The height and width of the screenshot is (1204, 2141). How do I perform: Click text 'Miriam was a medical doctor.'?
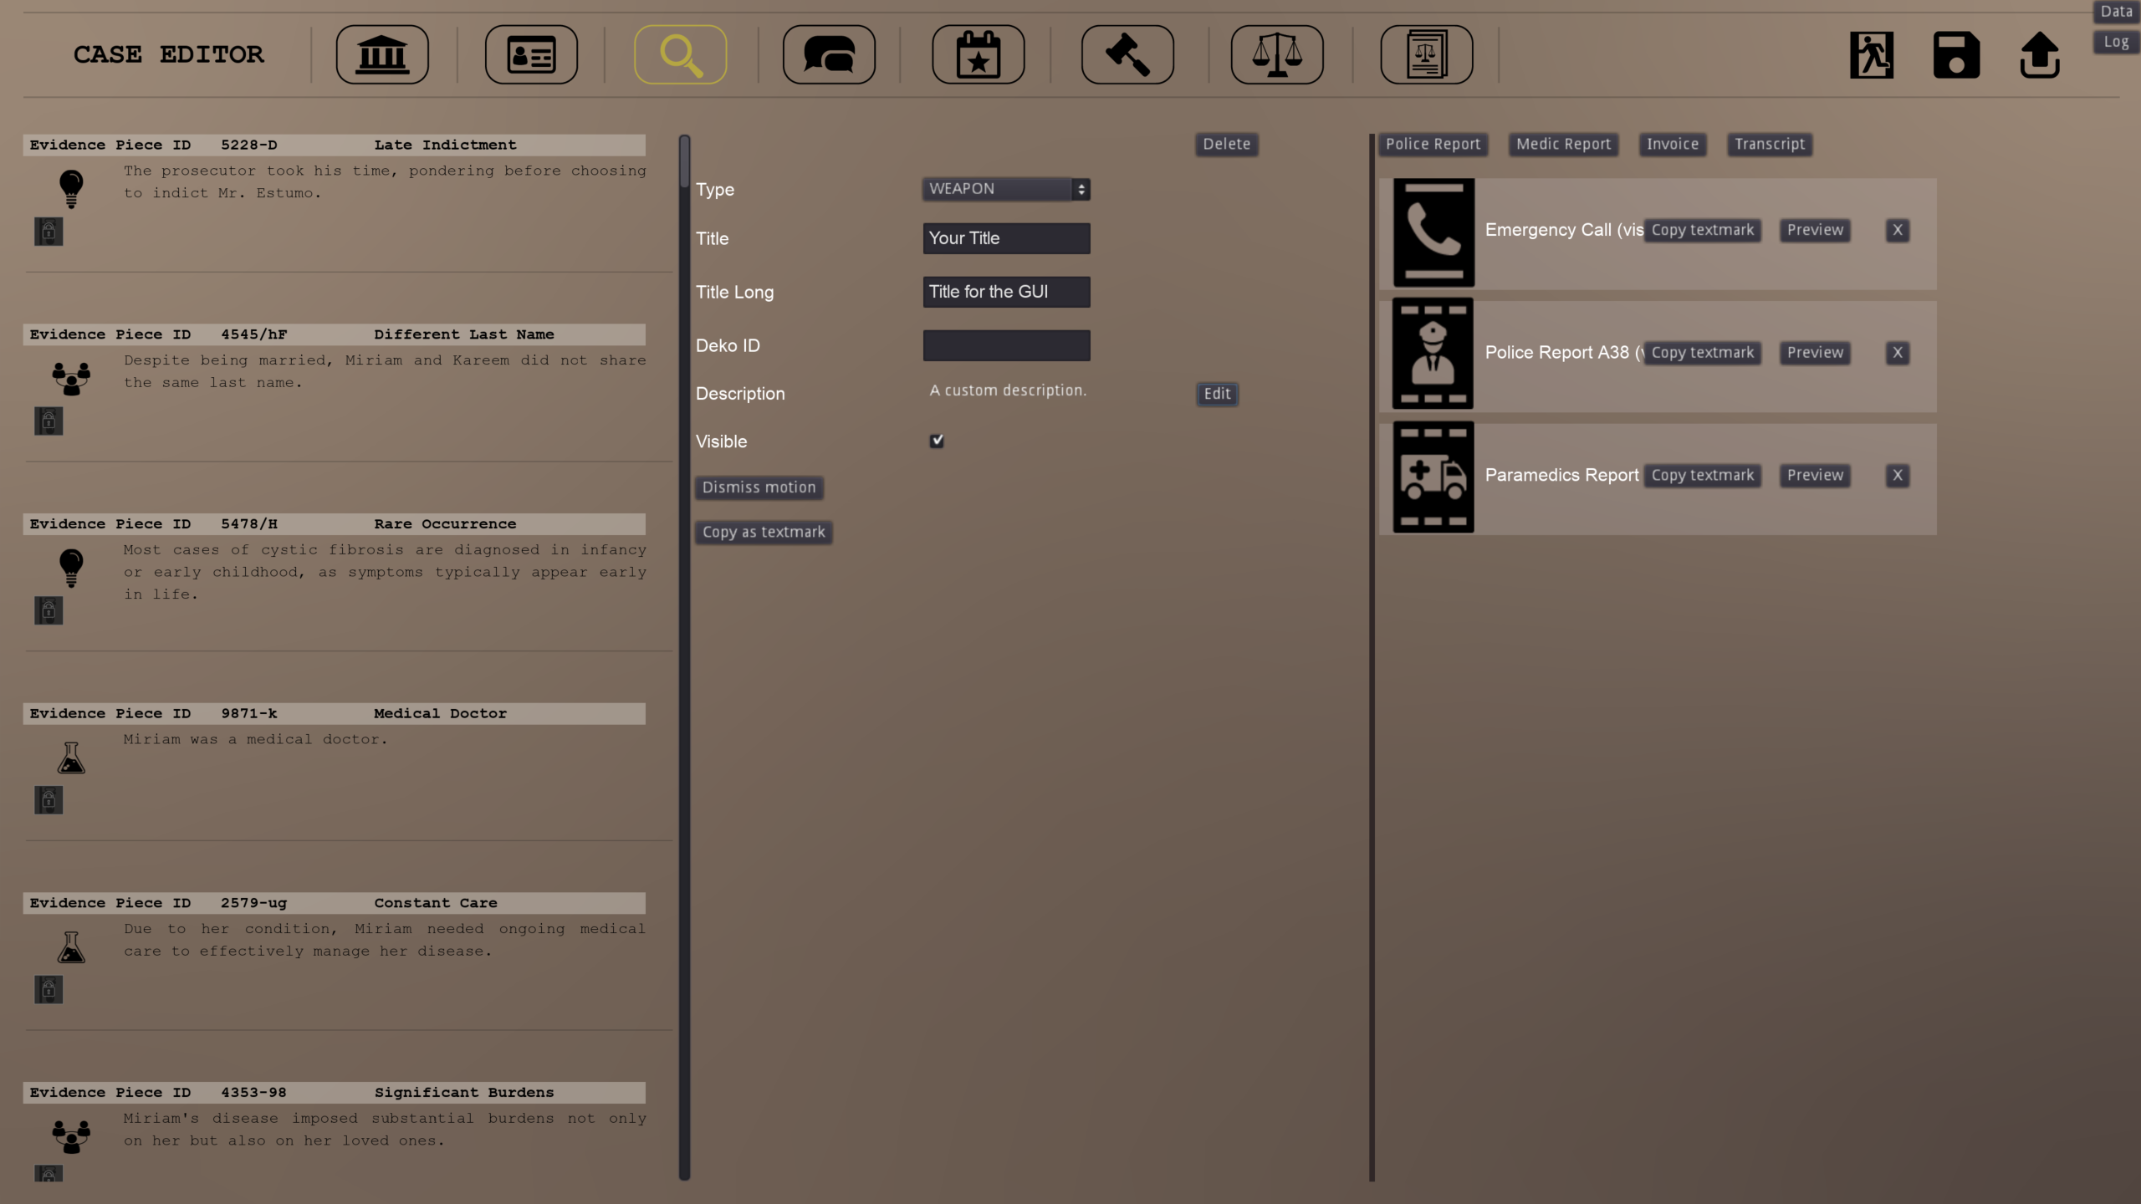tap(255, 739)
